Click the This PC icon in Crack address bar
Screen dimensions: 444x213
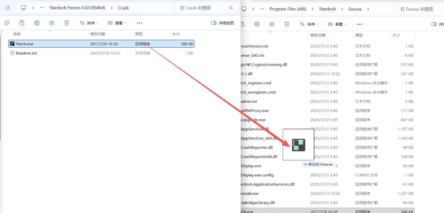point(24,8)
